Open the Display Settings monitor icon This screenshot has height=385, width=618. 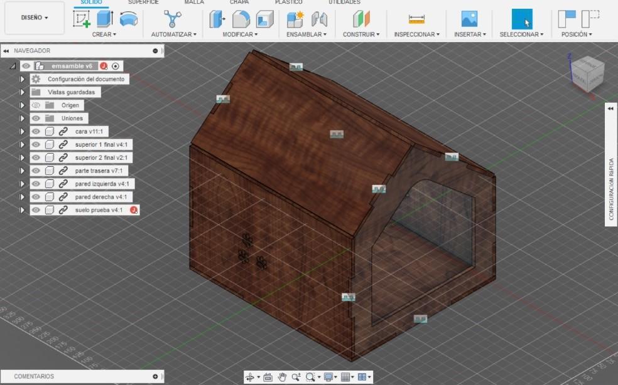pos(328,377)
